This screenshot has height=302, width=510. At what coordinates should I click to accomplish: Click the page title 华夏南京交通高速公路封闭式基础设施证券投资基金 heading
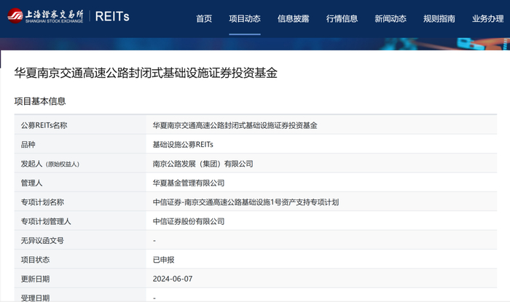(146, 73)
